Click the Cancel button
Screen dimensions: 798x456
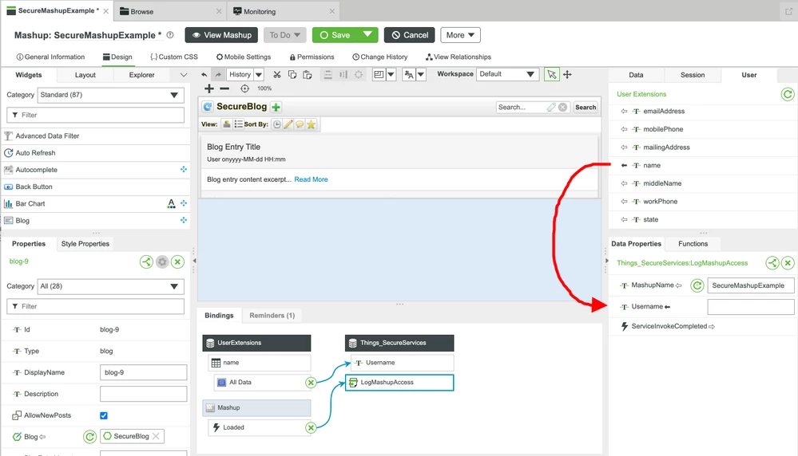coord(410,35)
